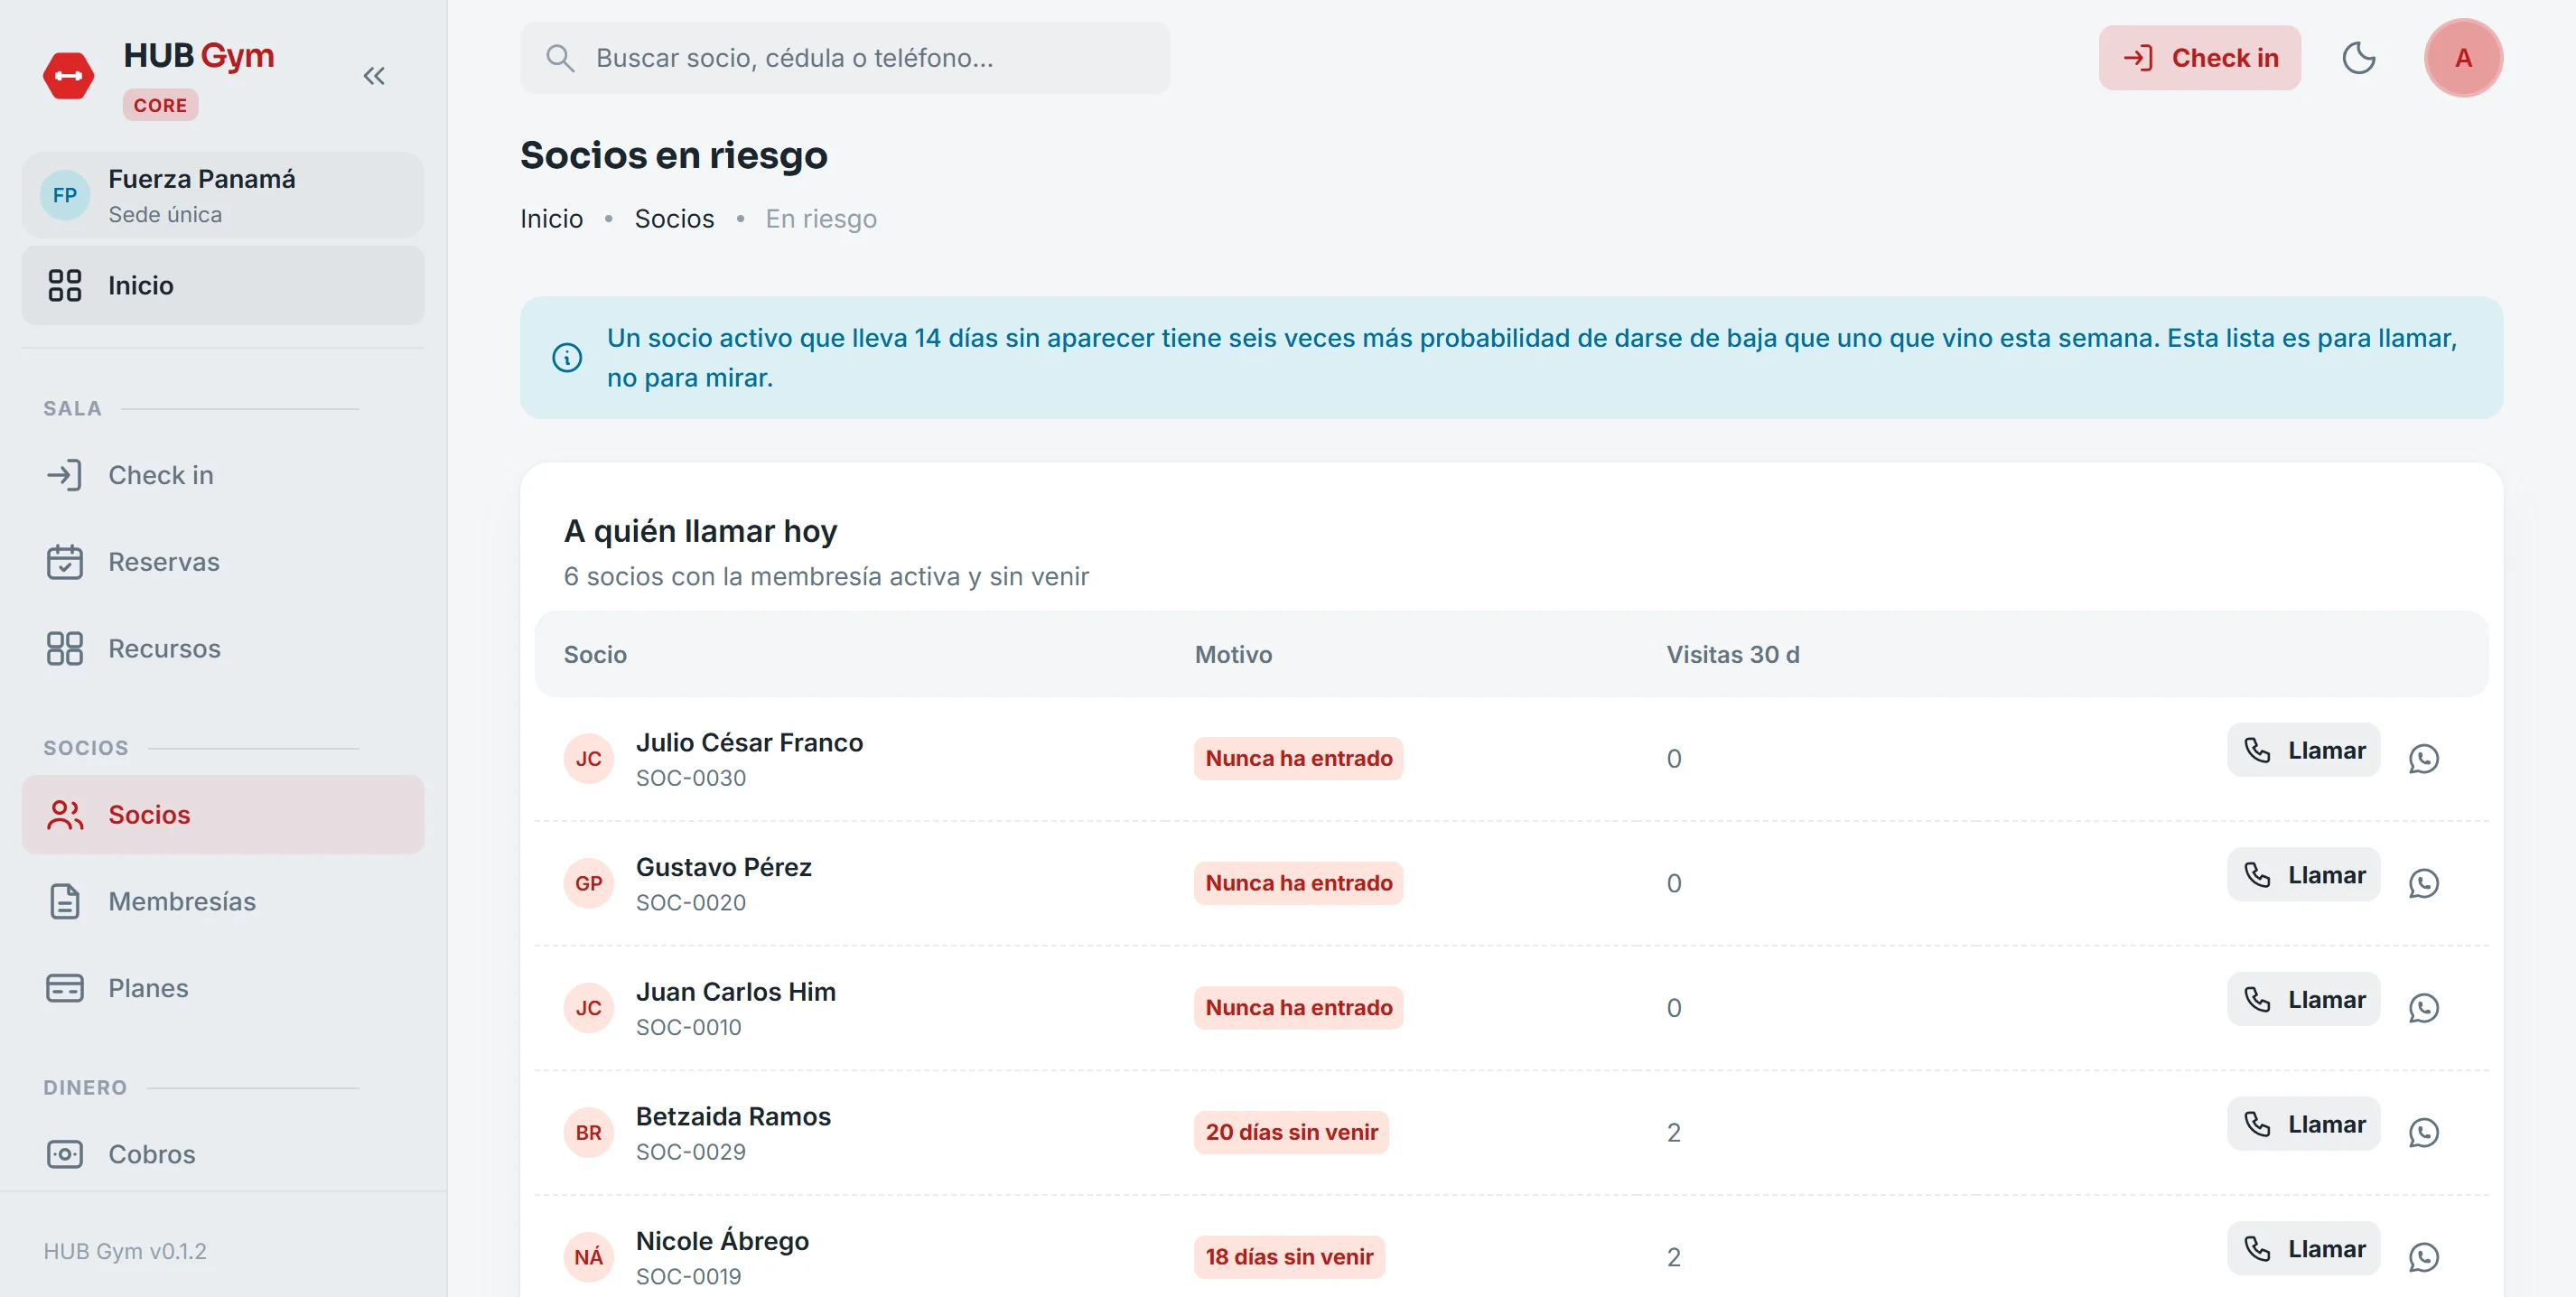Open Membresías in the sidebar
This screenshot has height=1297, width=2576.
pyautogui.click(x=223, y=901)
